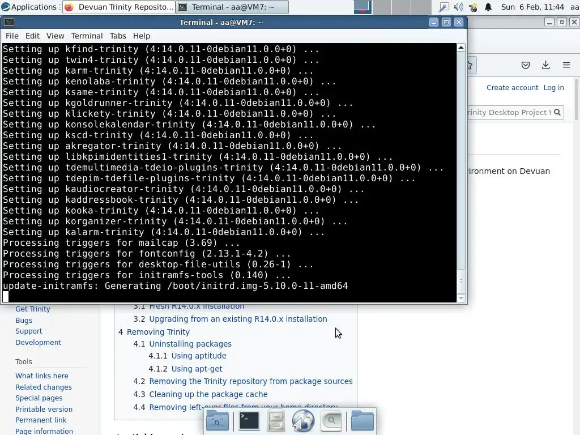Click the power manager tray icon
Image resolution: width=580 pixels, height=435 pixels.
[x=473, y=7]
